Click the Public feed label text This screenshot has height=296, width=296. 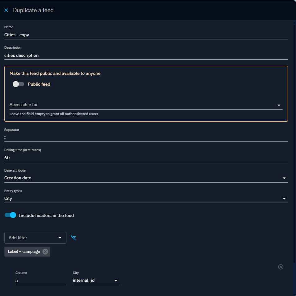click(39, 84)
